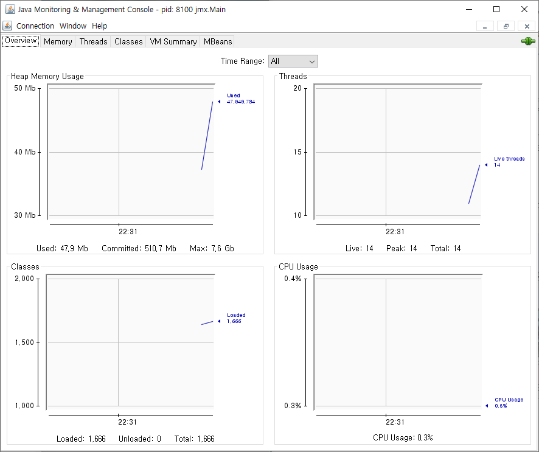Click the CPU Usage chart area
The height and width of the screenshot is (452, 539).
click(x=398, y=342)
